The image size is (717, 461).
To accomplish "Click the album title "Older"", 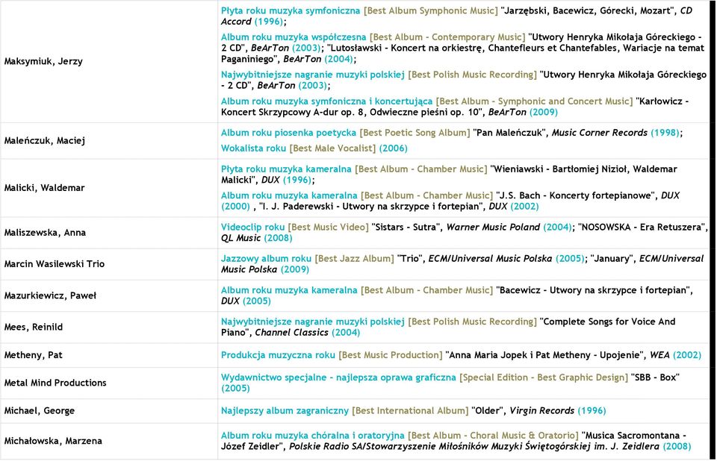I will click(x=488, y=411).
